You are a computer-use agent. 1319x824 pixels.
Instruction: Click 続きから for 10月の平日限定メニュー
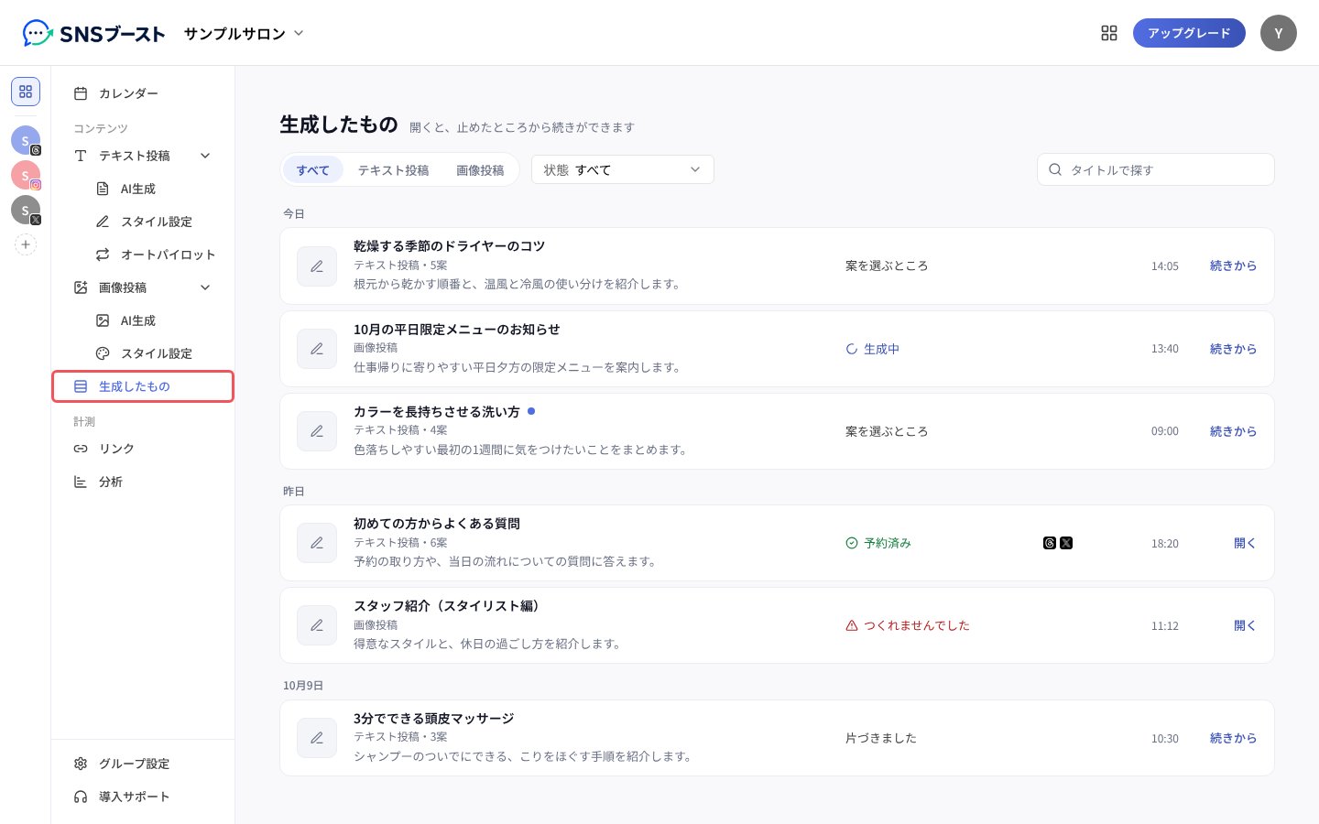click(x=1233, y=349)
